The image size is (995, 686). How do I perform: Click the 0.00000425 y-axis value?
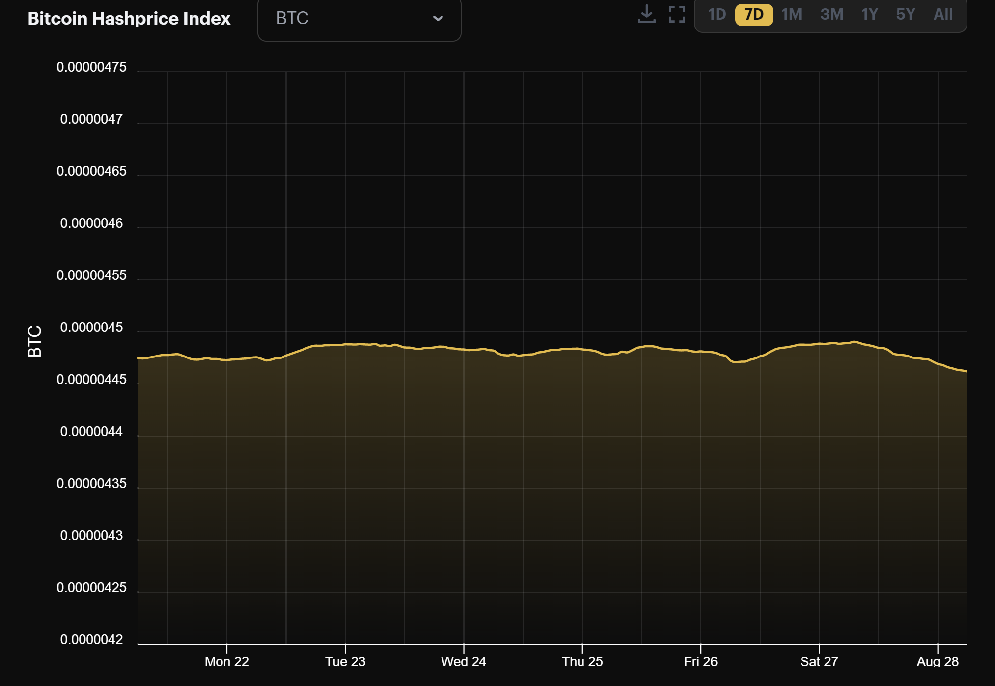(91, 587)
